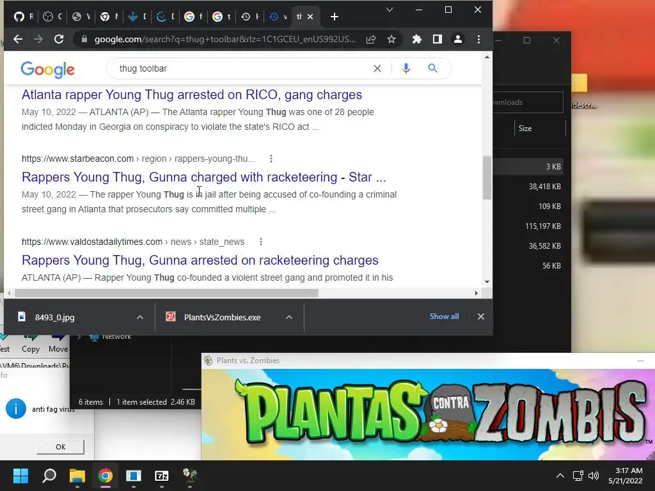Open Gunna arrested on racketeering charges link
Viewport: 655px width, 491px height.
[200, 260]
